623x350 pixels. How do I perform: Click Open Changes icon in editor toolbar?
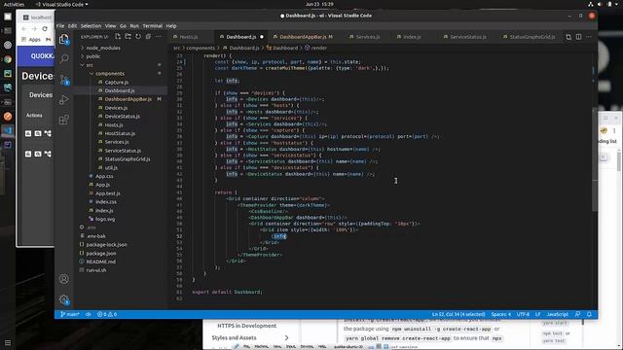tap(568, 37)
